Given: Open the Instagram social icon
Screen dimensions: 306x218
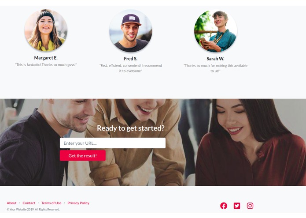Looking at the screenshot, I should point(250,206).
